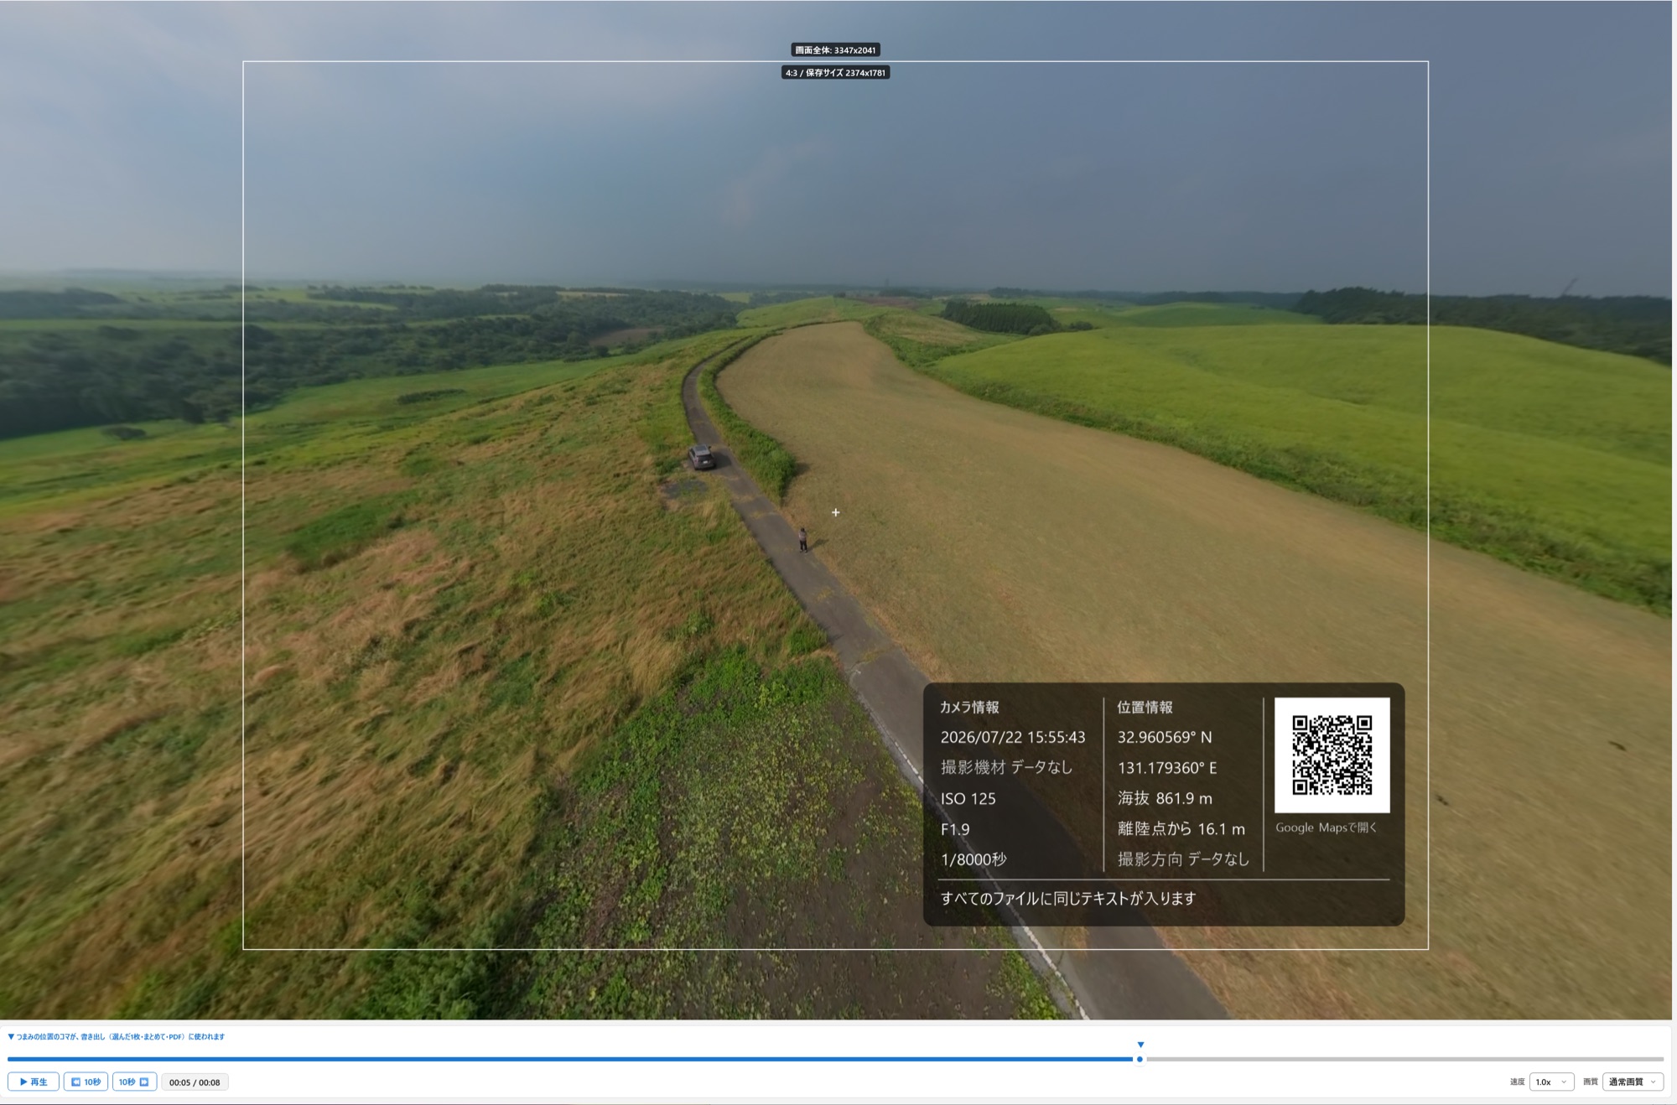Click the 00:05 / 00:08 time display

(195, 1082)
